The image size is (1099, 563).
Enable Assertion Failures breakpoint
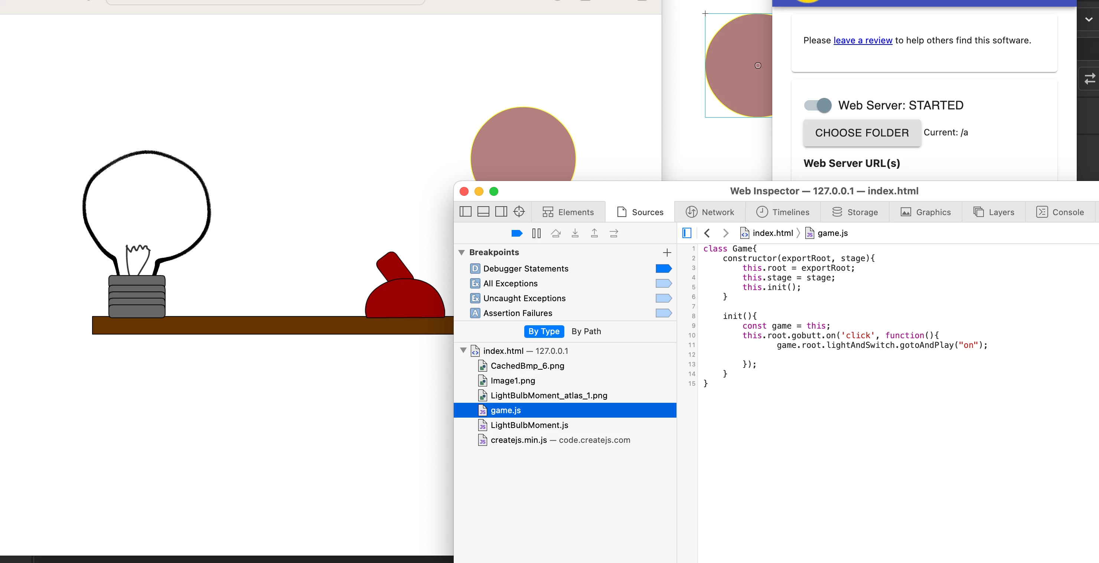[x=663, y=313]
